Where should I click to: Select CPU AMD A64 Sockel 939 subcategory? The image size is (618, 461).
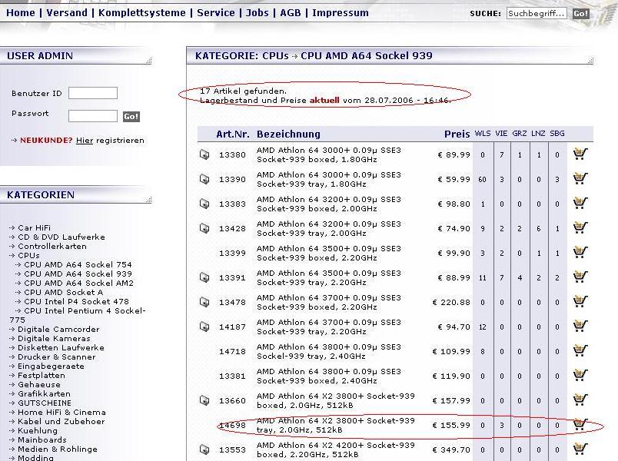[78, 274]
